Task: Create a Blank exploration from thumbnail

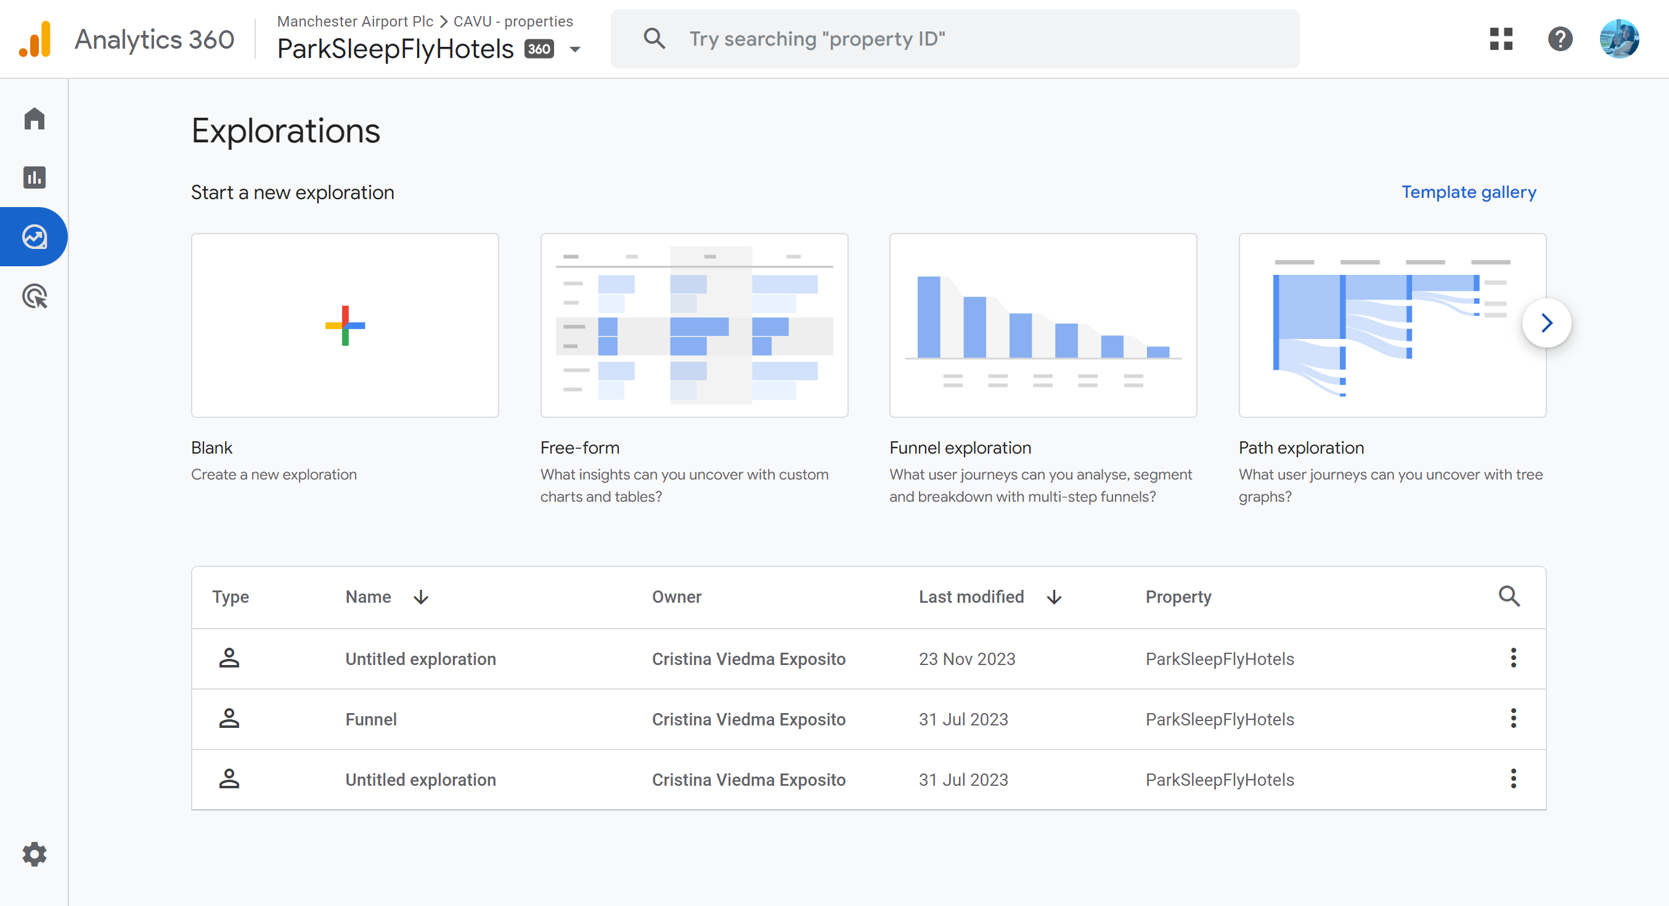Action: pyautogui.click(x=345, y=325)
